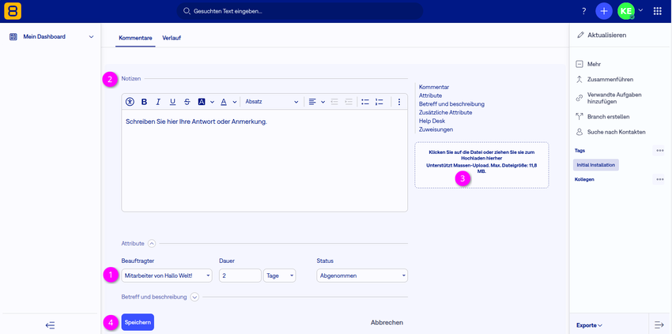Open the font color dropdown arrow
This screenshot has height=334, width=672.
[x=235, y=102]
